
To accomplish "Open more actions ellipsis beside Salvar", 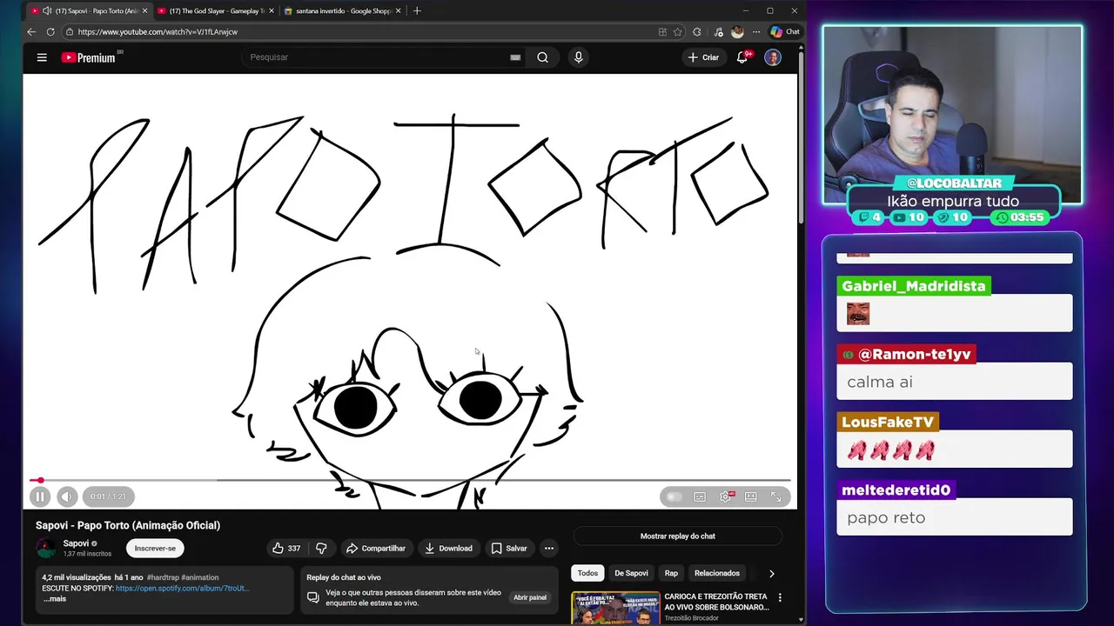I will [549, 549].
